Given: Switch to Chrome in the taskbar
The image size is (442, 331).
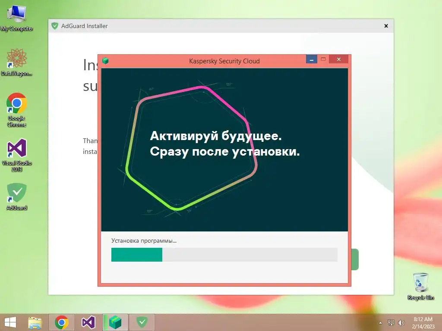Looking at the screenshot, I should tap(62, 322).
